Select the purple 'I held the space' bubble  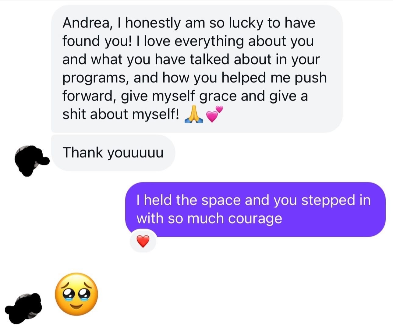[x=255, y=210]
